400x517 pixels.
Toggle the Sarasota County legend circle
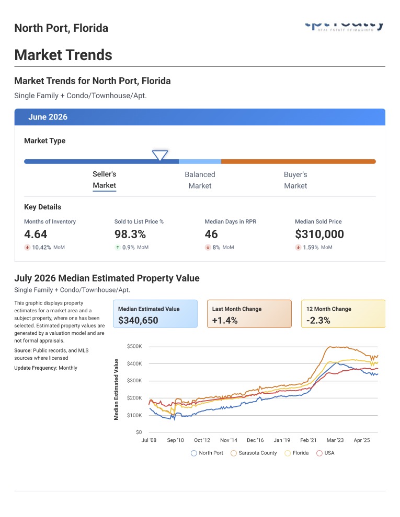[234, 453]
